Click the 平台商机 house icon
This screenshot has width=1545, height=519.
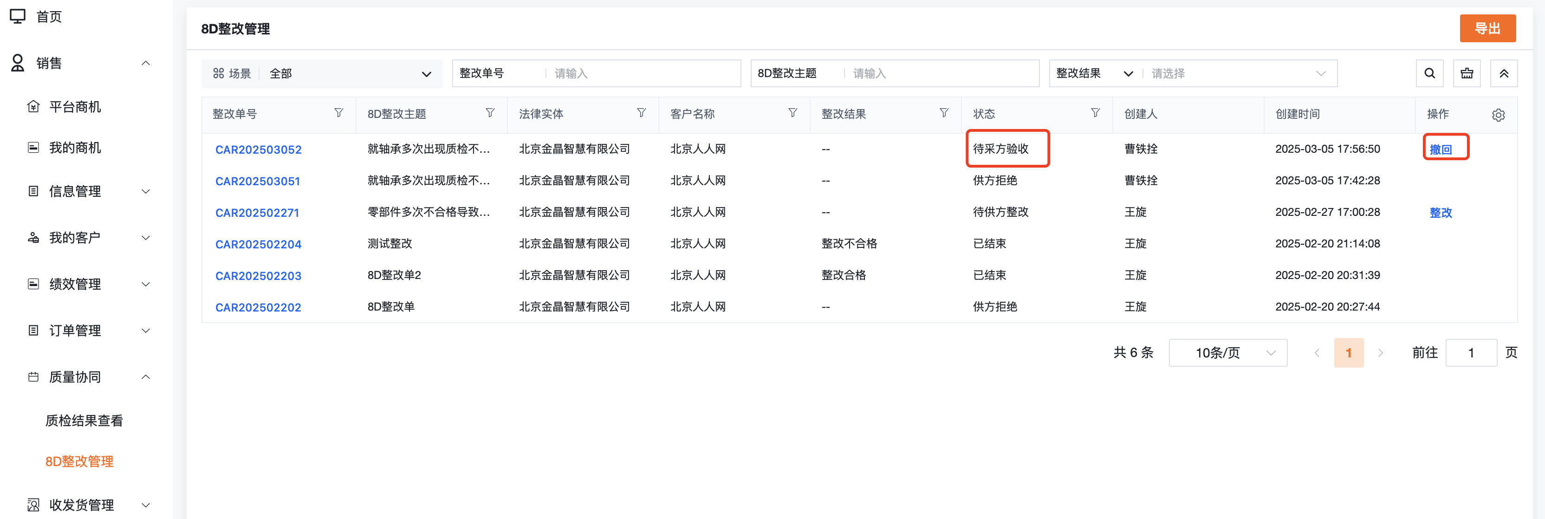coord(33,107)
